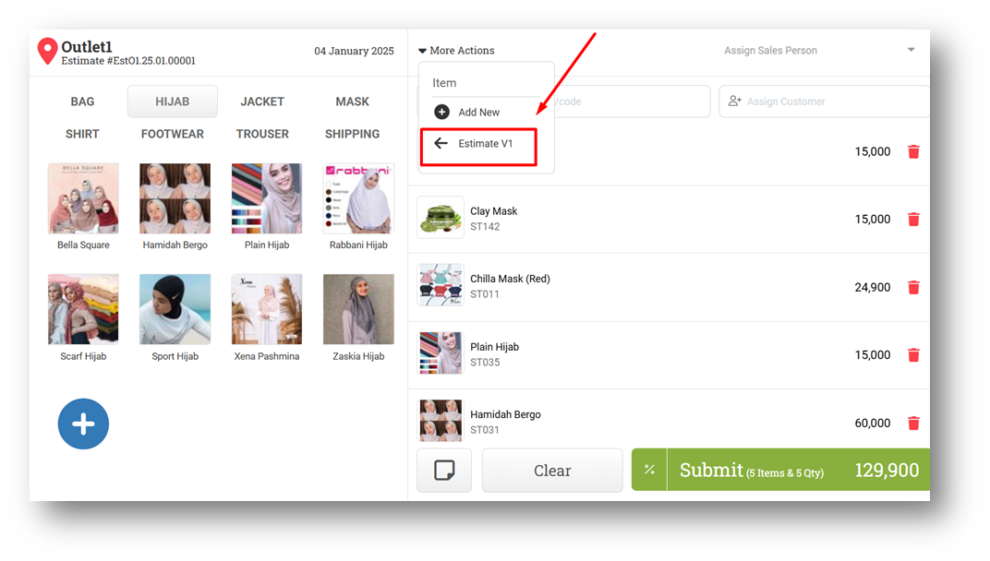
Task: Add Sport Hijab product thumbnail
Action: 175,309
